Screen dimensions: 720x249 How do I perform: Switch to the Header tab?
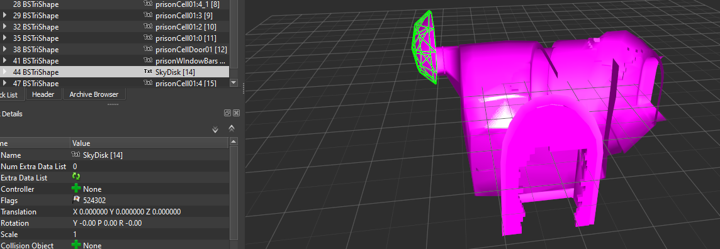pyautogui.click(x=43, y=94)
